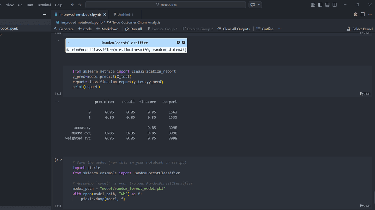The width and height of the screenshot is (375, 210).
Task: Toggle the bottom panel visibility
Action: (x=327, y=5)
